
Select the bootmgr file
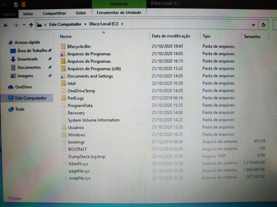coord(76,142)
